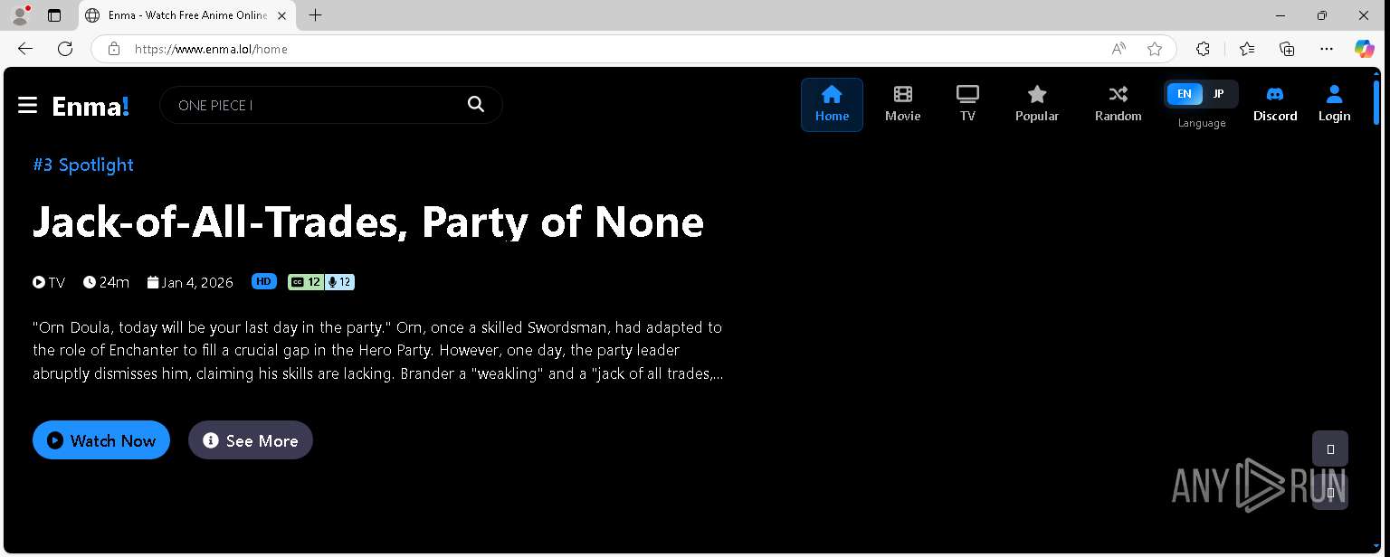This screenshot has height=557, width=1390.
Task: Click the 24m duration label
Action: (x=106, y=282)
